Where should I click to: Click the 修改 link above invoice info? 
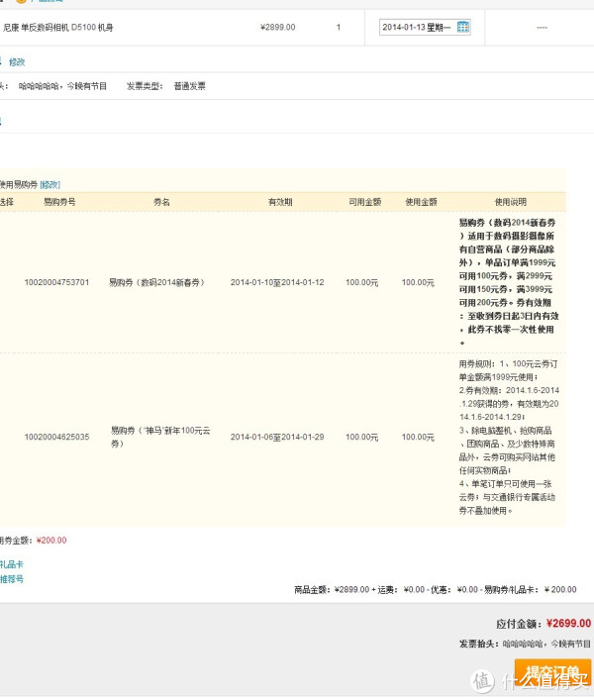(17, 62)
